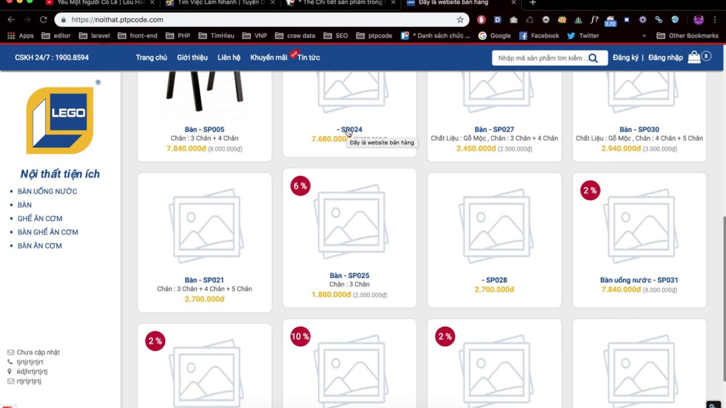Image resolution: width=726 pixels, height=408 pixels.
Task: Open the TimHieu bookmark folder
Action: 217,36
